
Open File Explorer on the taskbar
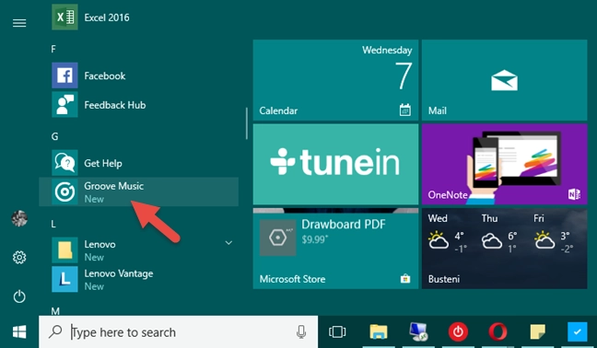pyautogui.click(x=379, y=332)
